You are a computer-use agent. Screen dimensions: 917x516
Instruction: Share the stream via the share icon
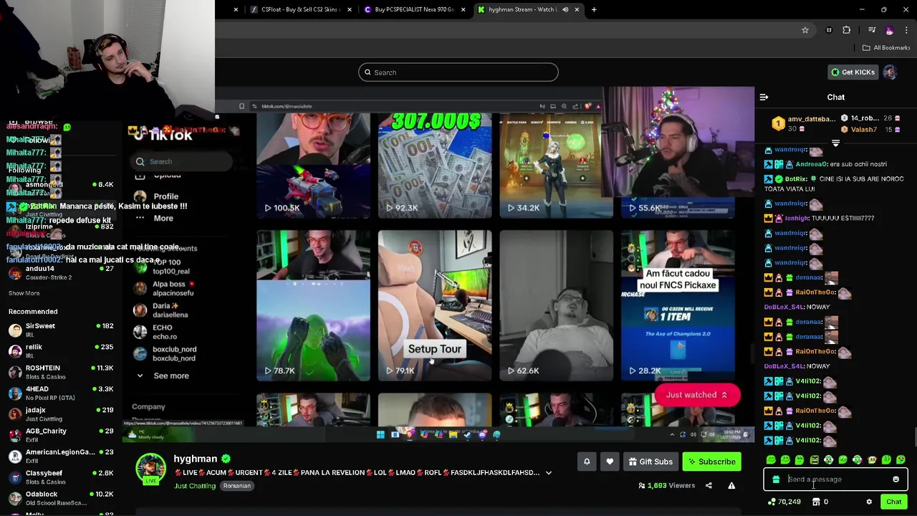click(709, 485)
